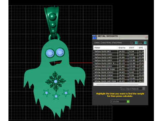Click the SPG column header
162x121 pixels.
click(x=141, y=48)
